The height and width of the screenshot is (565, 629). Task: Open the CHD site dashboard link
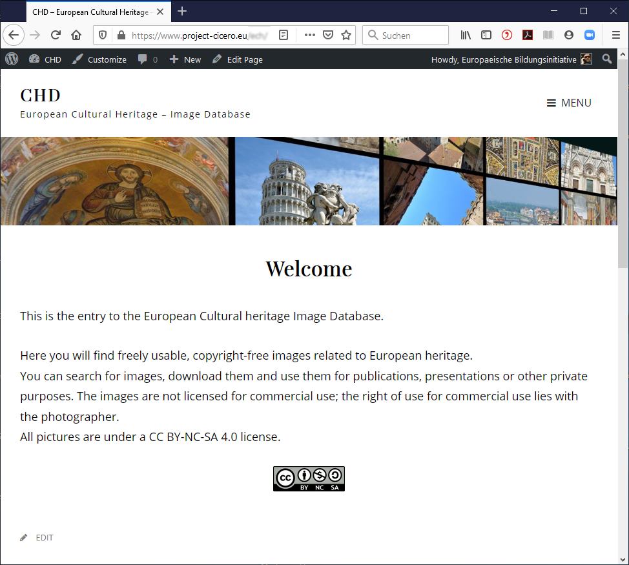[45, 59]
